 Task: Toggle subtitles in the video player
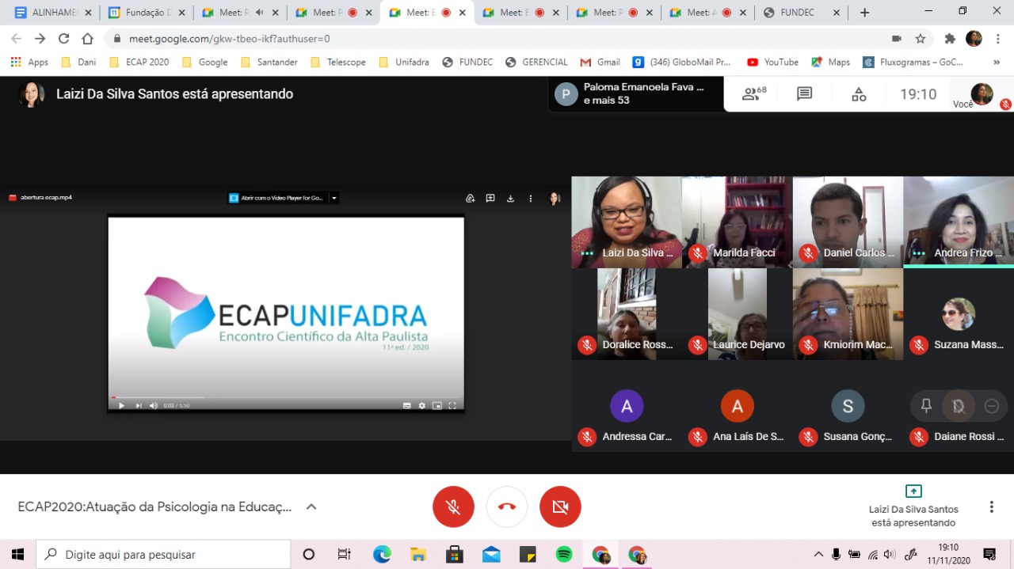(407, 405)
